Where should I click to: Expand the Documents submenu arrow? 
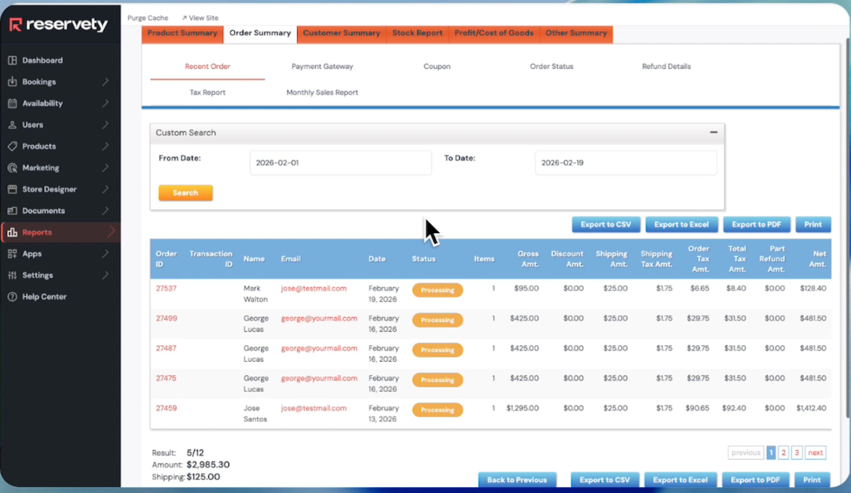tap(106, 211)
